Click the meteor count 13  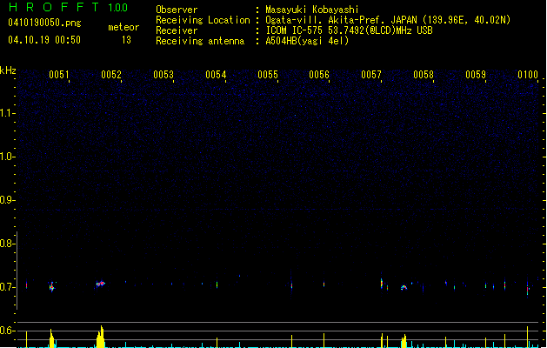tap(126, 40)
